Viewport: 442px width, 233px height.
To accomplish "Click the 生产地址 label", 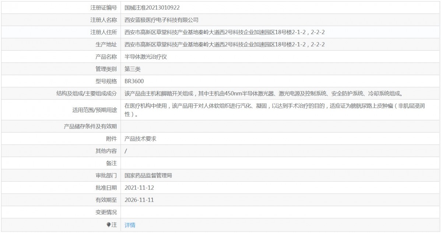I will (x=106, y=44).
